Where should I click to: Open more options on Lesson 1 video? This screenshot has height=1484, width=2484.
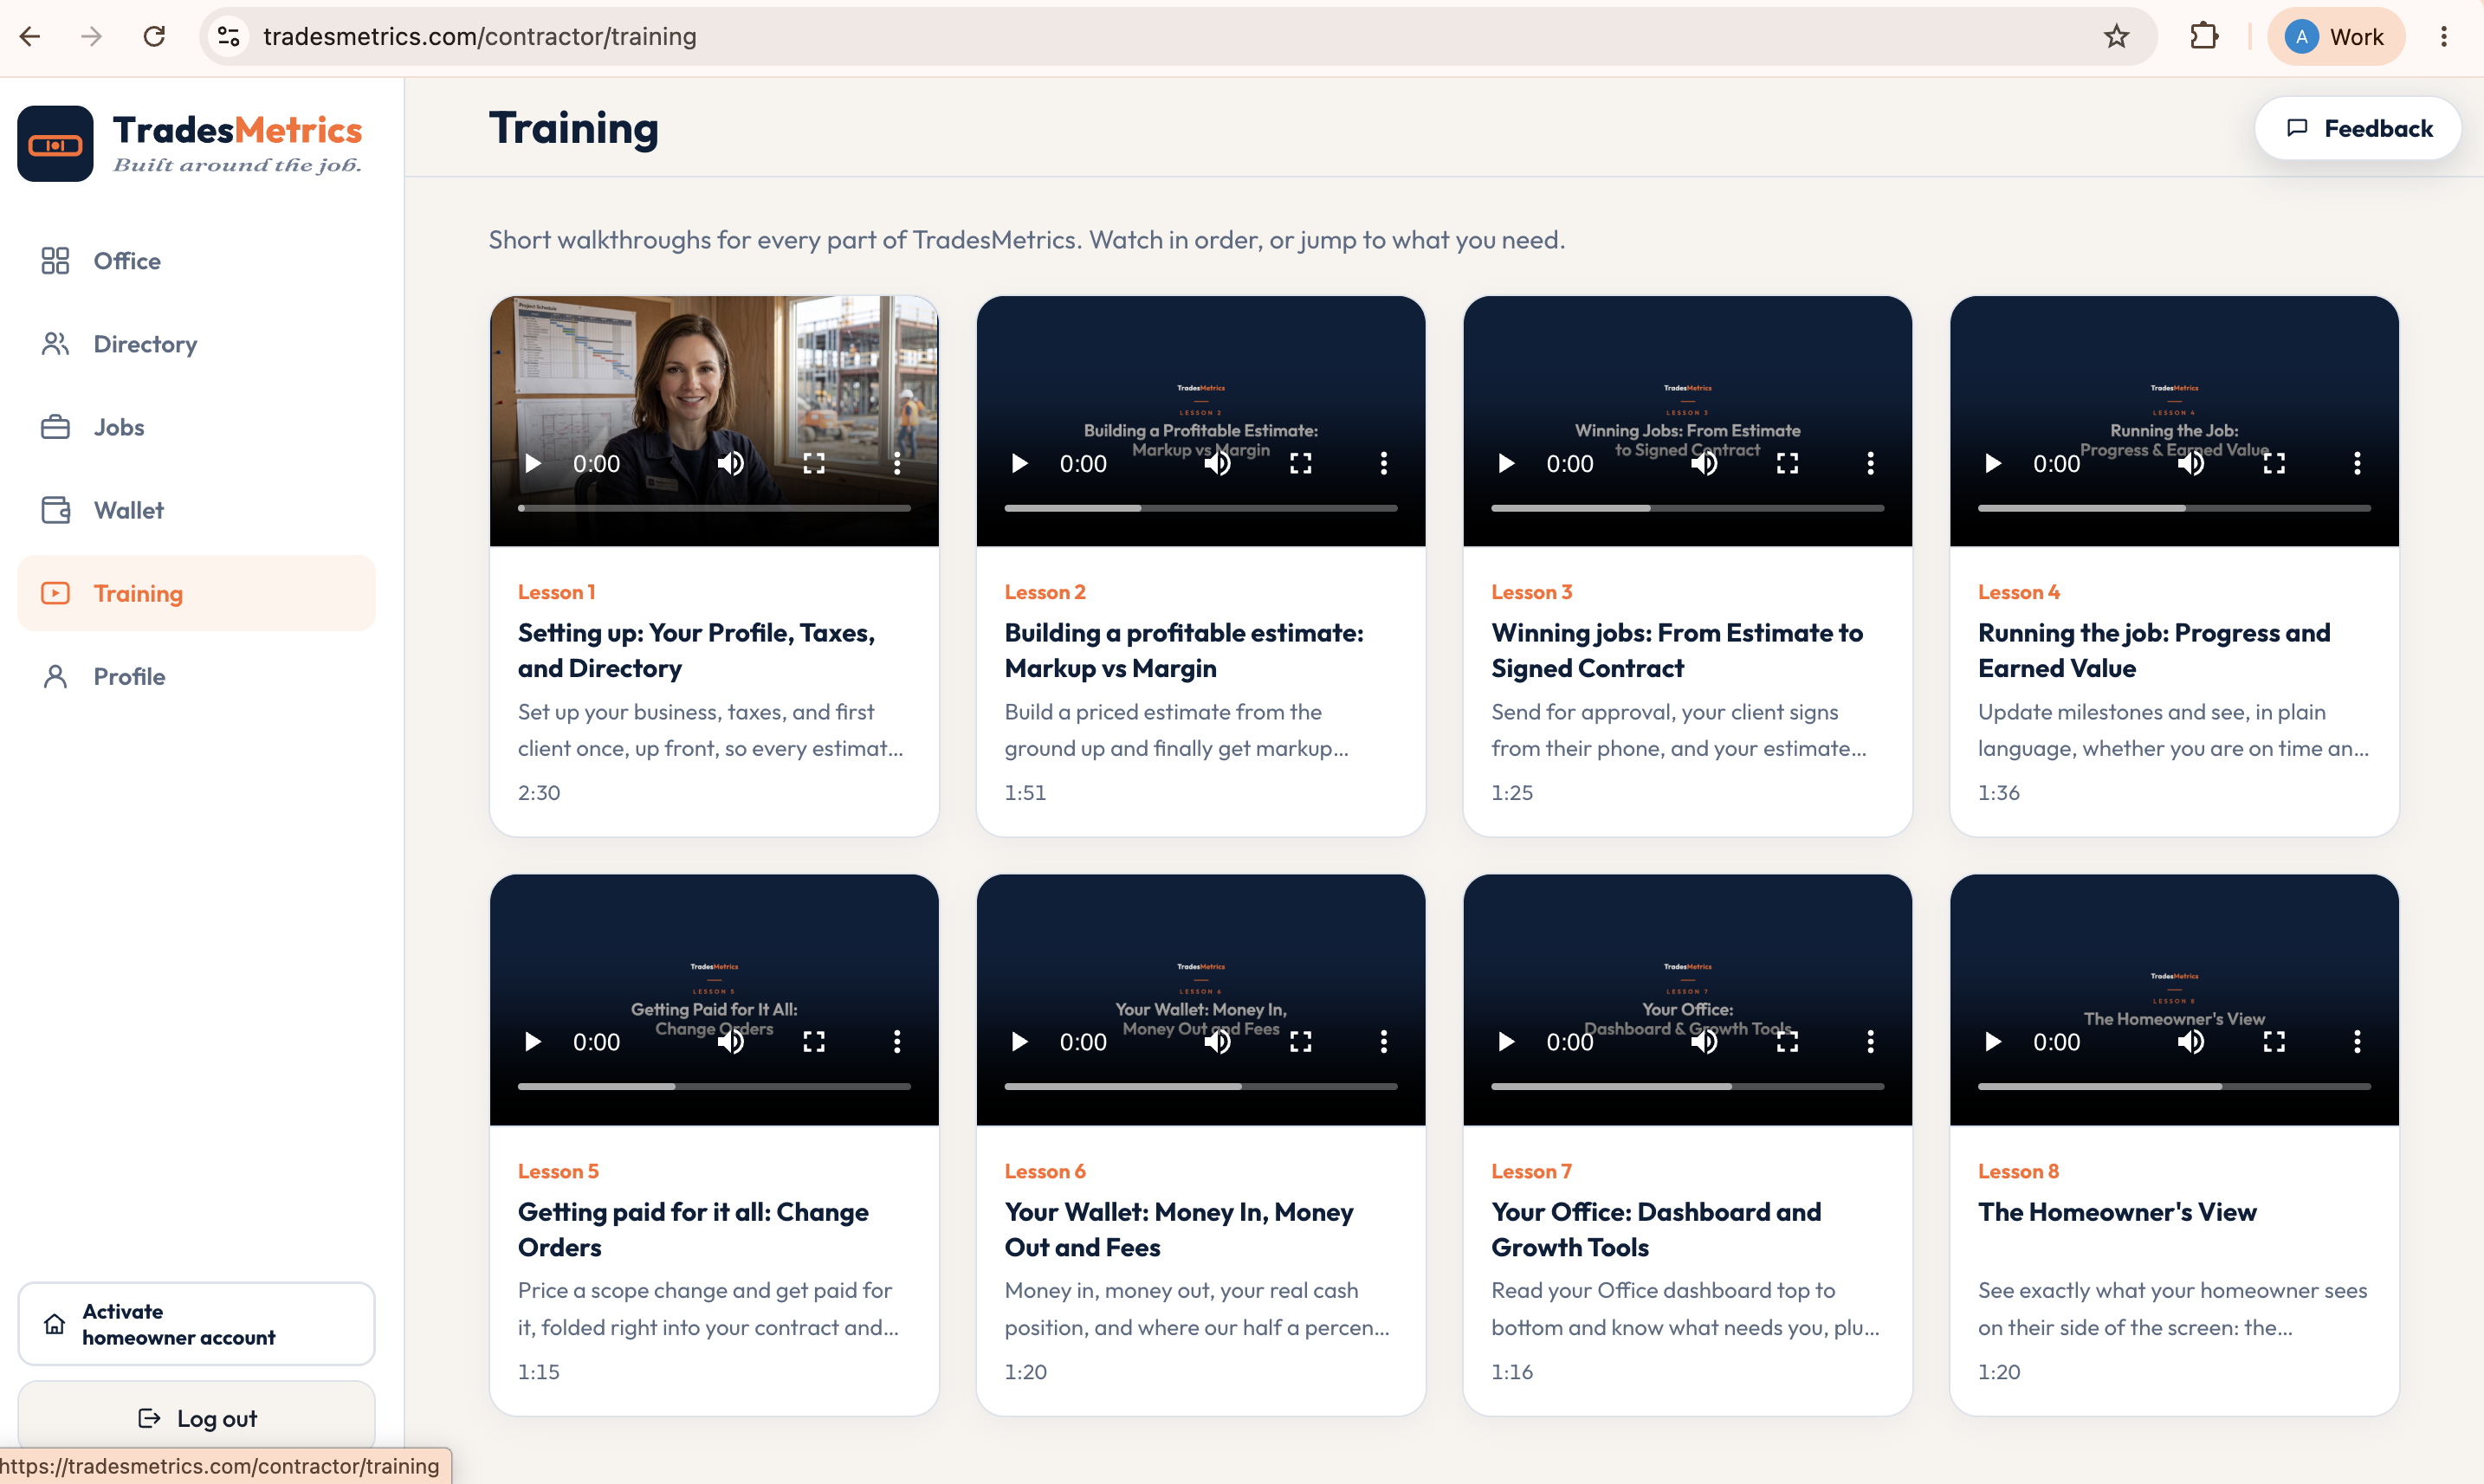click(x=897, y=463)
